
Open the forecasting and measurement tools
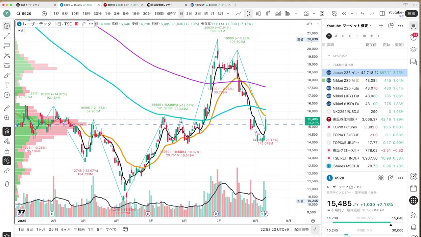7,66
